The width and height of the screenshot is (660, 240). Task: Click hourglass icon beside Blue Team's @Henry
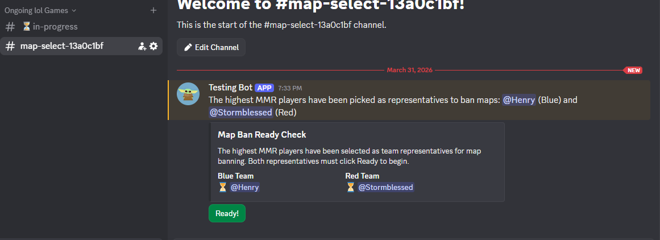tap(223, 187)
